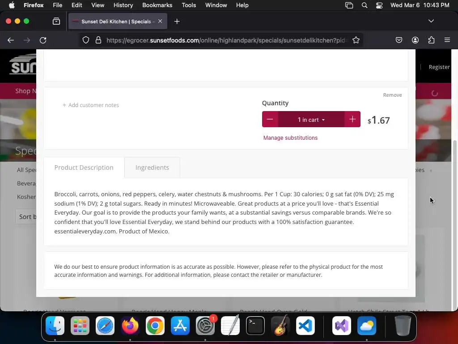This screenshot has height=344, width=458.
Task: Open the extensions puzzle icon
Action: pyautogui.click(x=431, y=40)
